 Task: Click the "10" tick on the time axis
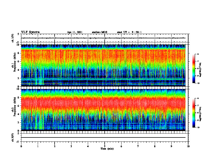[x=188, y=146]
